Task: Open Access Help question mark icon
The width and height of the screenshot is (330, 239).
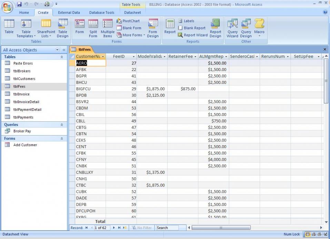Action: click(325, 12)
